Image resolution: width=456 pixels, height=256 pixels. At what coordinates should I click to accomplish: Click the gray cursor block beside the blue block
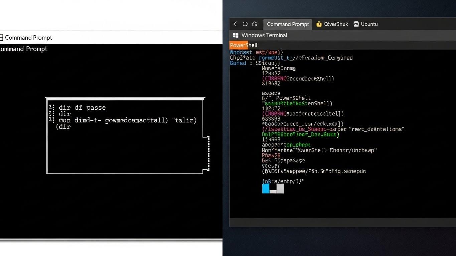click(x=280, y=189)
